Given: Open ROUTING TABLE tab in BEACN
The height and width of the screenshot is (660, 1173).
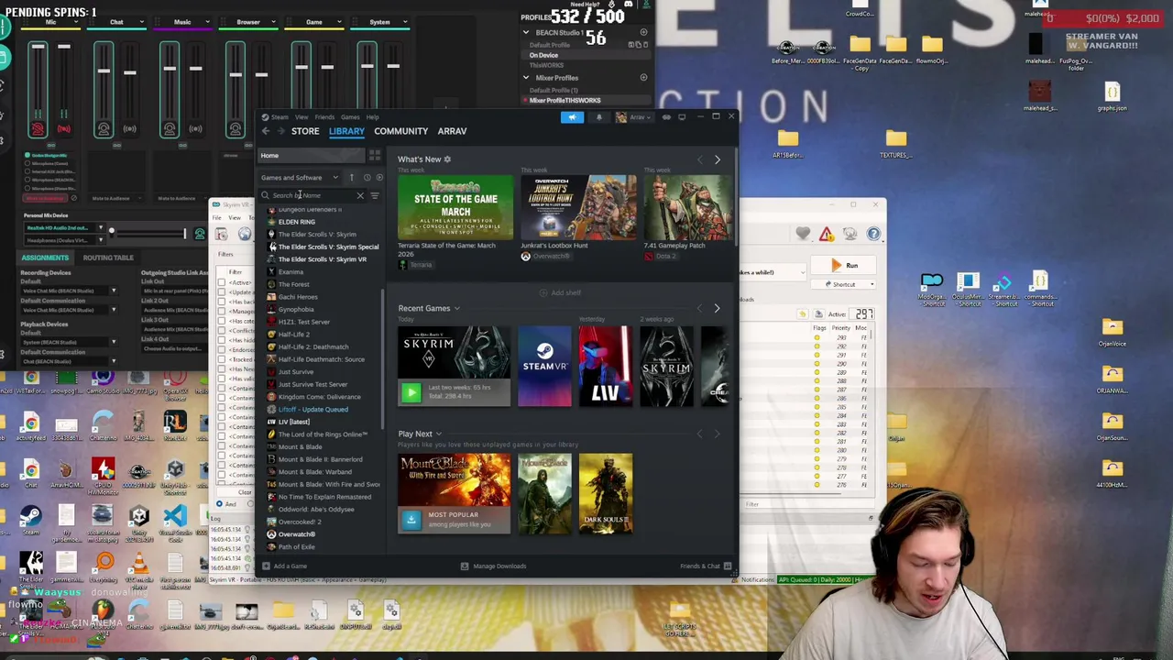Looking at the screenshot, I should pyautogui.click(x=108, y=258).
